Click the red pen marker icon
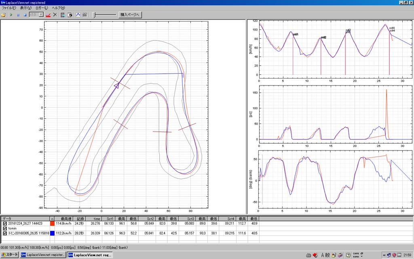This screenshot has width=414, height=259. point(48,15)
